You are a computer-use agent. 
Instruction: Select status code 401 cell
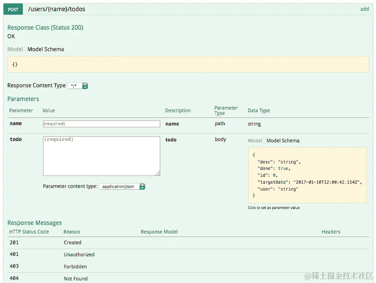coord(14,254)
